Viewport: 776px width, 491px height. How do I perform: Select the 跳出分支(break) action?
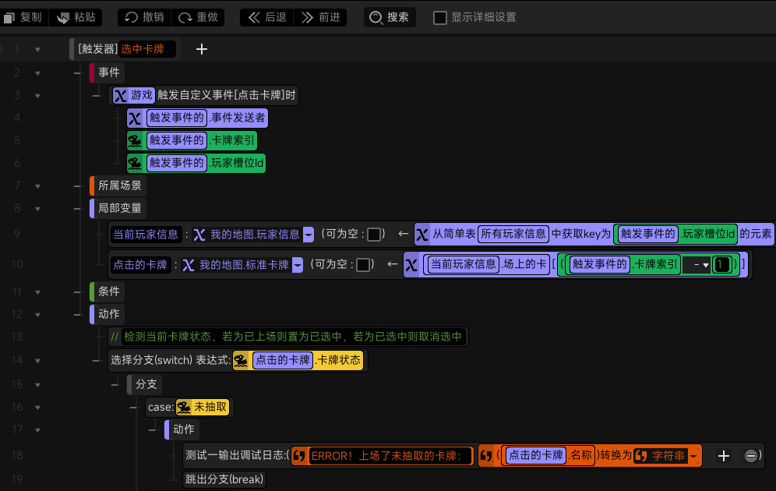225,479
